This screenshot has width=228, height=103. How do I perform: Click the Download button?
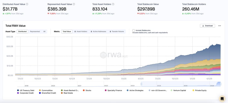(x=207, y=26)
